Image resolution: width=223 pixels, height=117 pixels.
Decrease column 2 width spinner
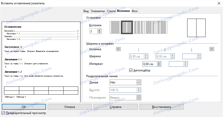pos(172,57)
